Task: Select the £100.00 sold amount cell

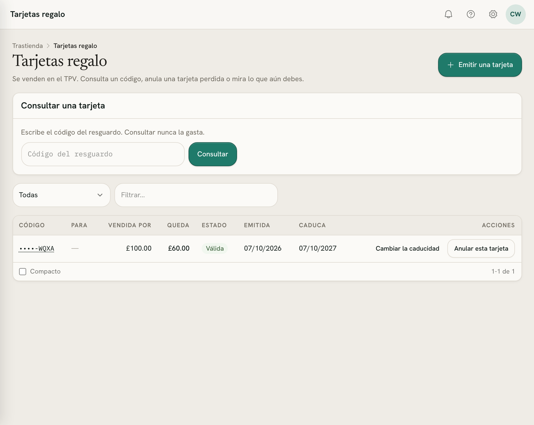Action: [x=139, y=248]
